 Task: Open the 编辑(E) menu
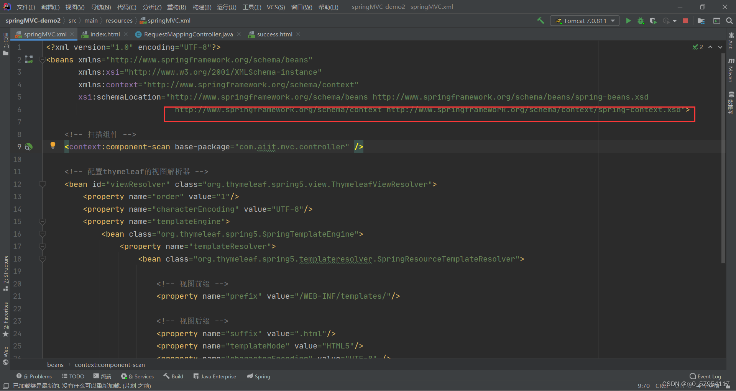pyautogui.click(x=50, y=7)
